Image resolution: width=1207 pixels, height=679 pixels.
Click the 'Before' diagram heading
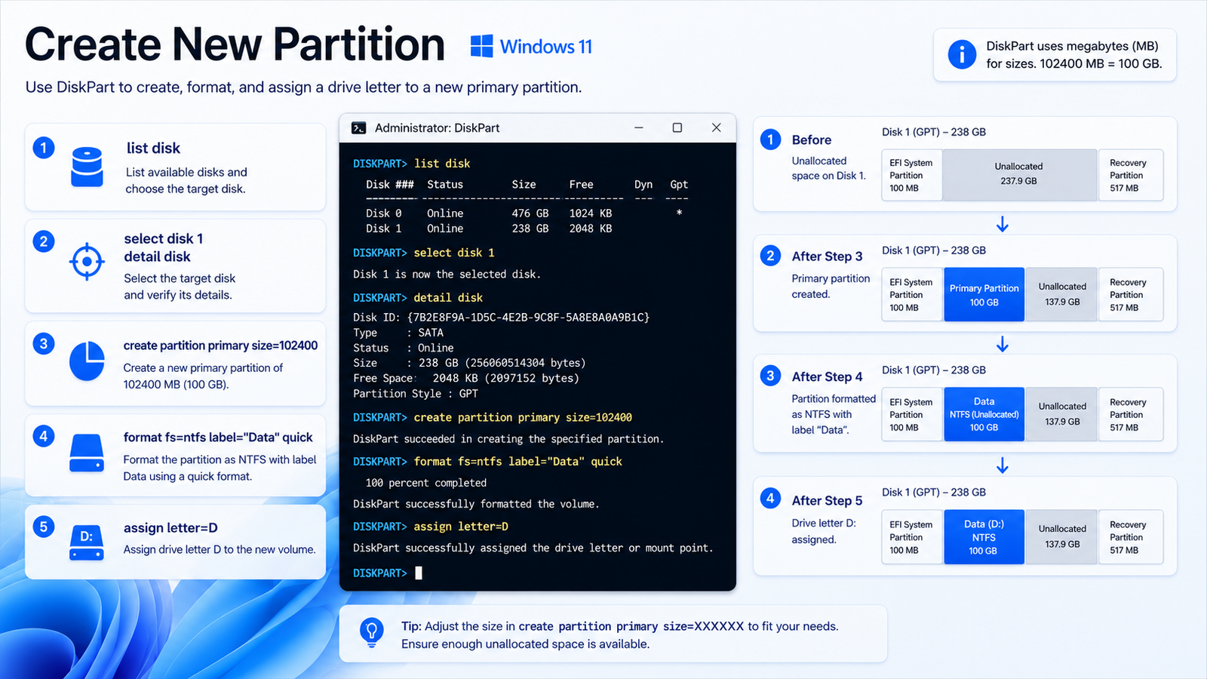click(812, 140)
